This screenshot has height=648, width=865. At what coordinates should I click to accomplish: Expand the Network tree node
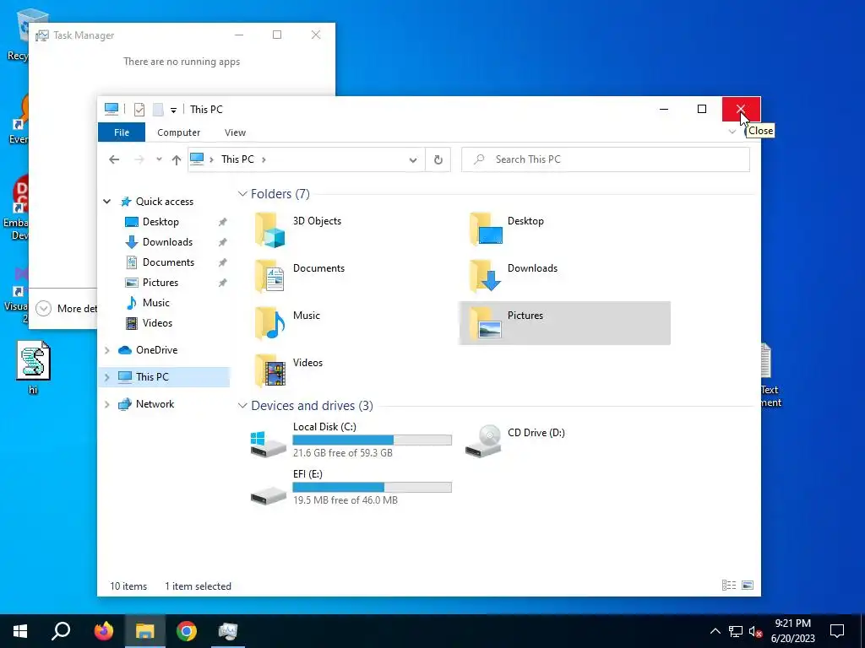(107, 404)
